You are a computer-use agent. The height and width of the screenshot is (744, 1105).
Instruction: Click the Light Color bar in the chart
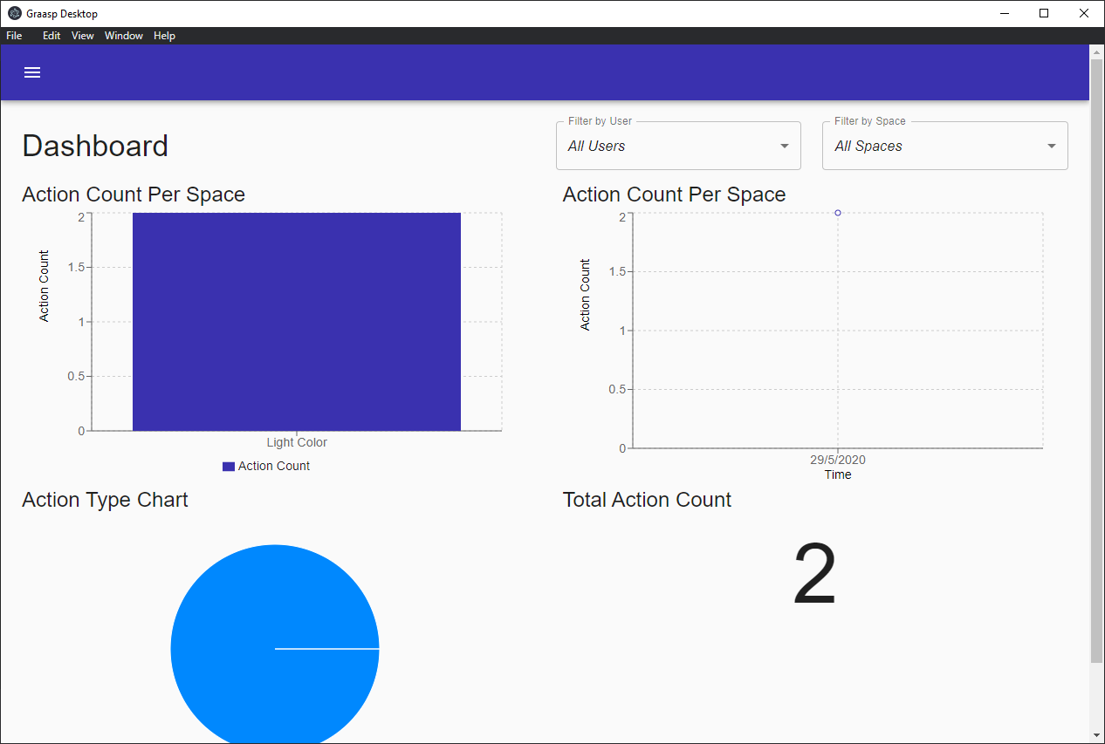[297, 321]
